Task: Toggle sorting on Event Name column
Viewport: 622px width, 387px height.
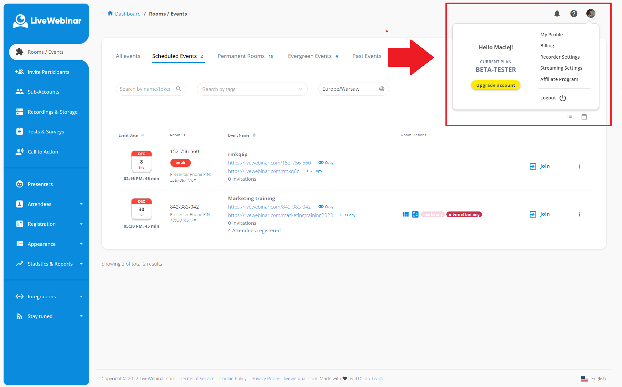Action: point(254,135)
